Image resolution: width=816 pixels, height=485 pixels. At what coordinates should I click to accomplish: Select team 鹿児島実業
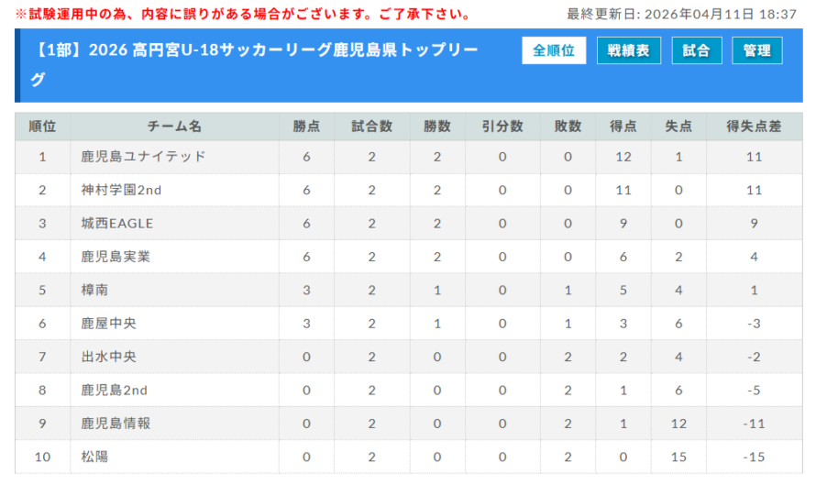pyautogui.click(x=116, y=257)
